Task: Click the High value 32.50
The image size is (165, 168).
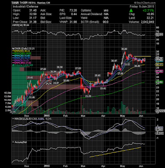Action: (33, 14)
